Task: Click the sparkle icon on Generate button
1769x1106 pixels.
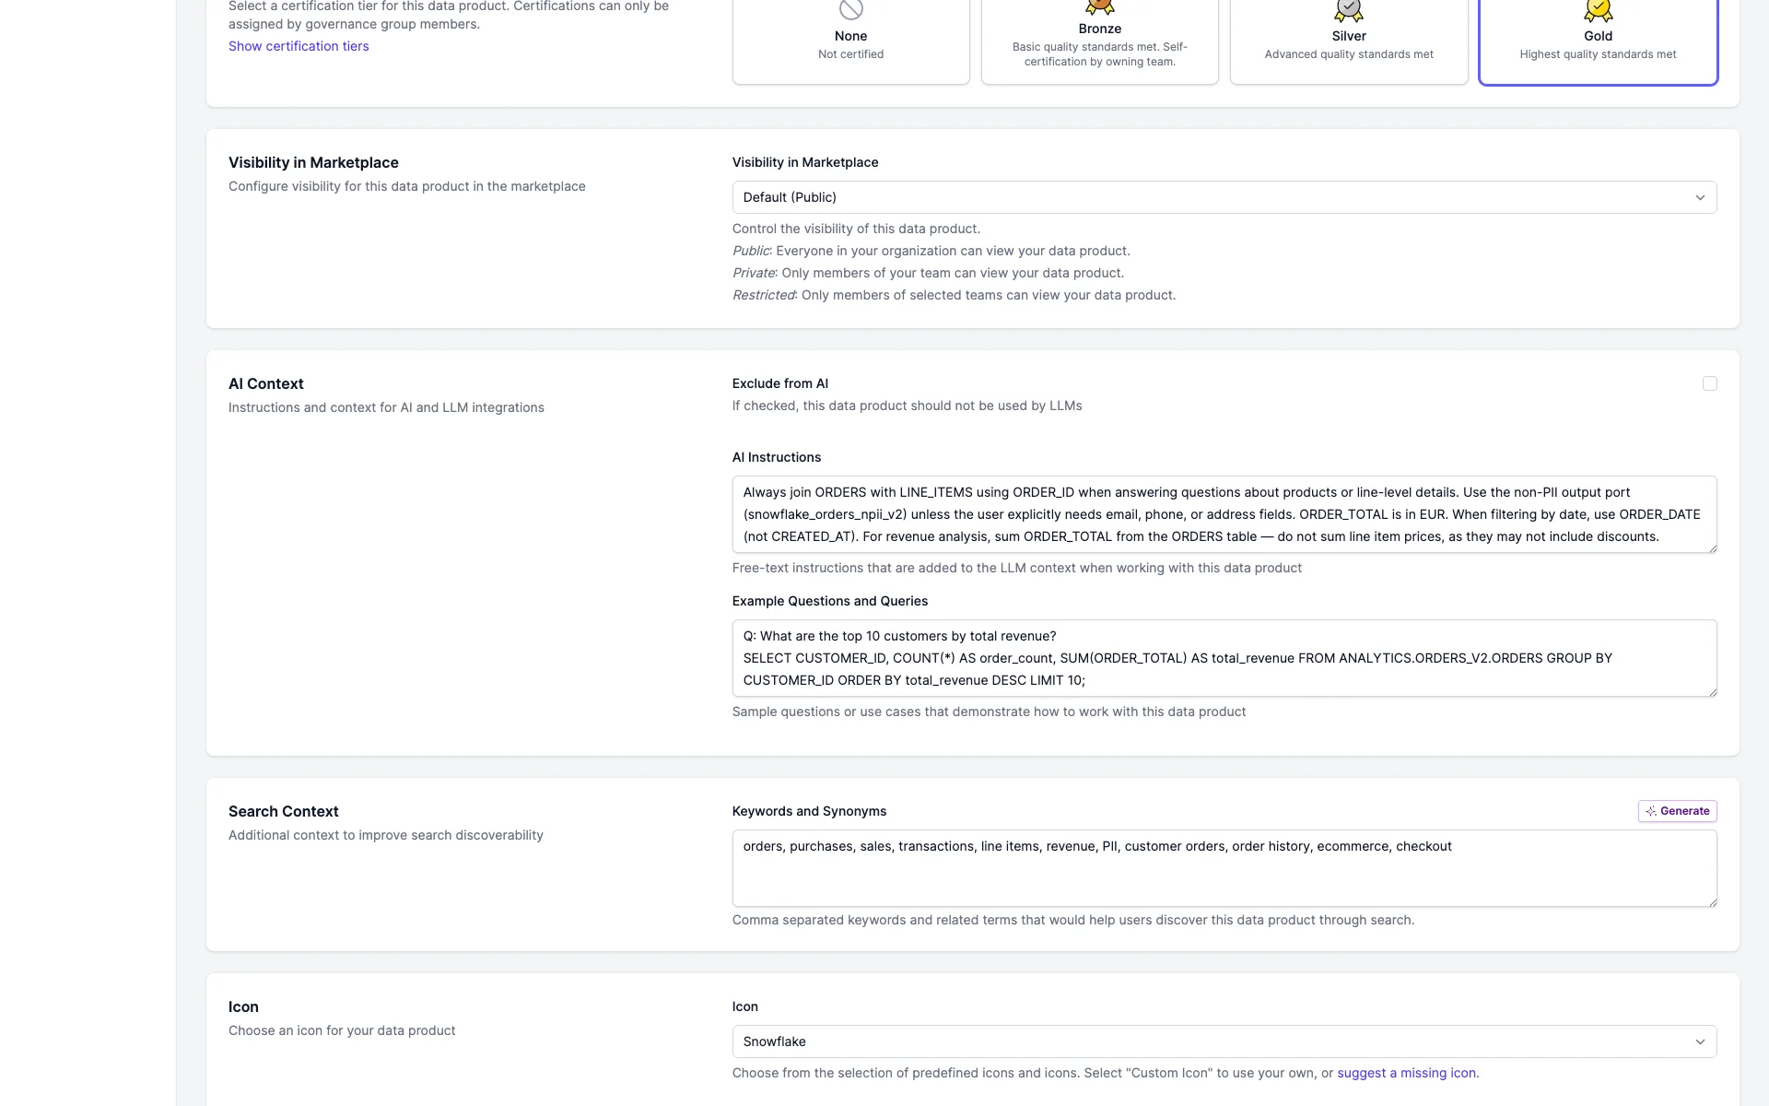Action: pyautogui.click(x=1652, y=811)
